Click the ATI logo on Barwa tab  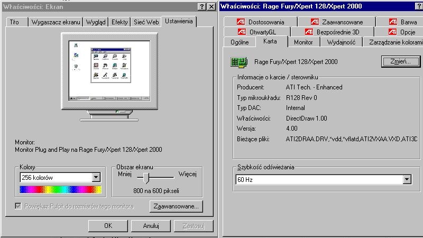393,22
